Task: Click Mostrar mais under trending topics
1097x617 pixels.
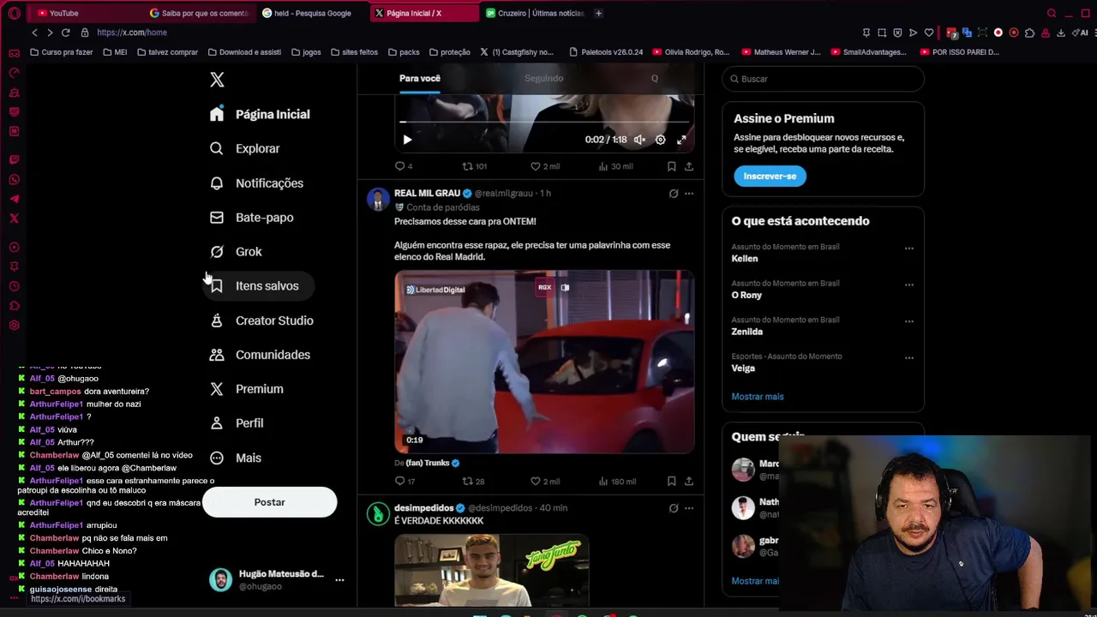Action: point(758,397)
